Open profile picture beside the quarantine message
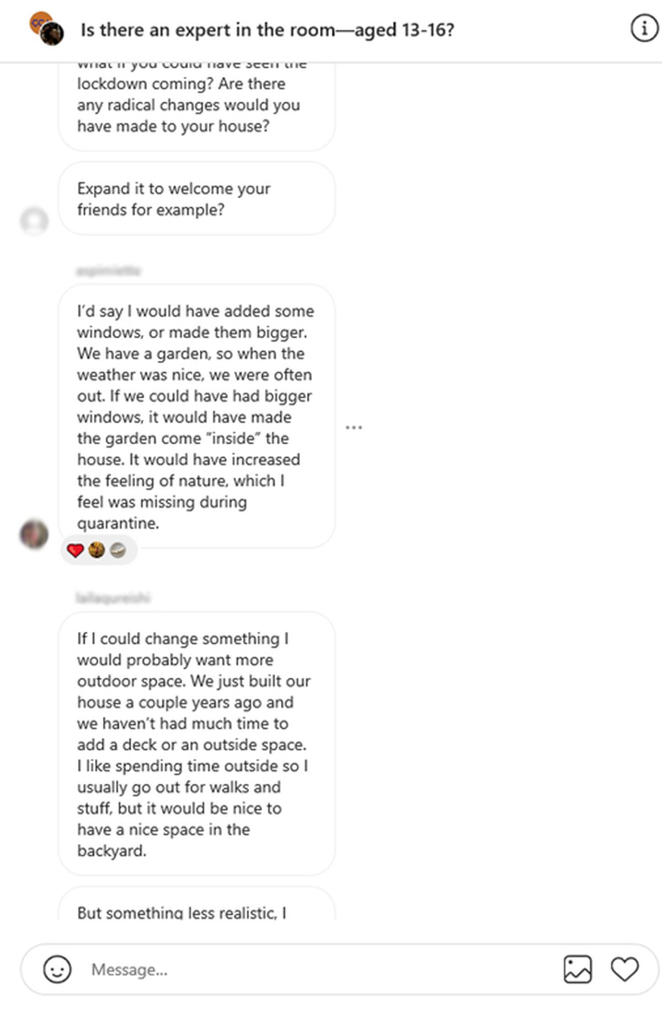The height and width of the screenshot is (1012, 662). click(34, 534)
